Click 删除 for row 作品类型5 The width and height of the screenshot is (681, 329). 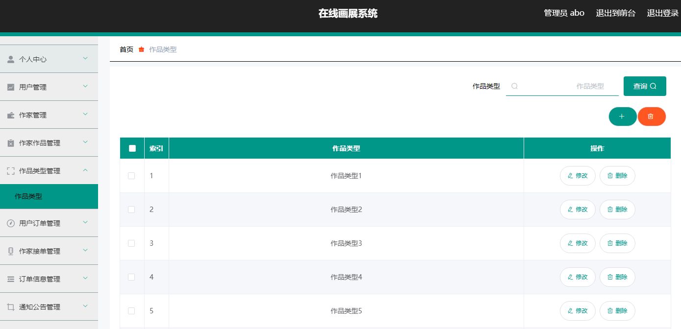tap(617, 311)
